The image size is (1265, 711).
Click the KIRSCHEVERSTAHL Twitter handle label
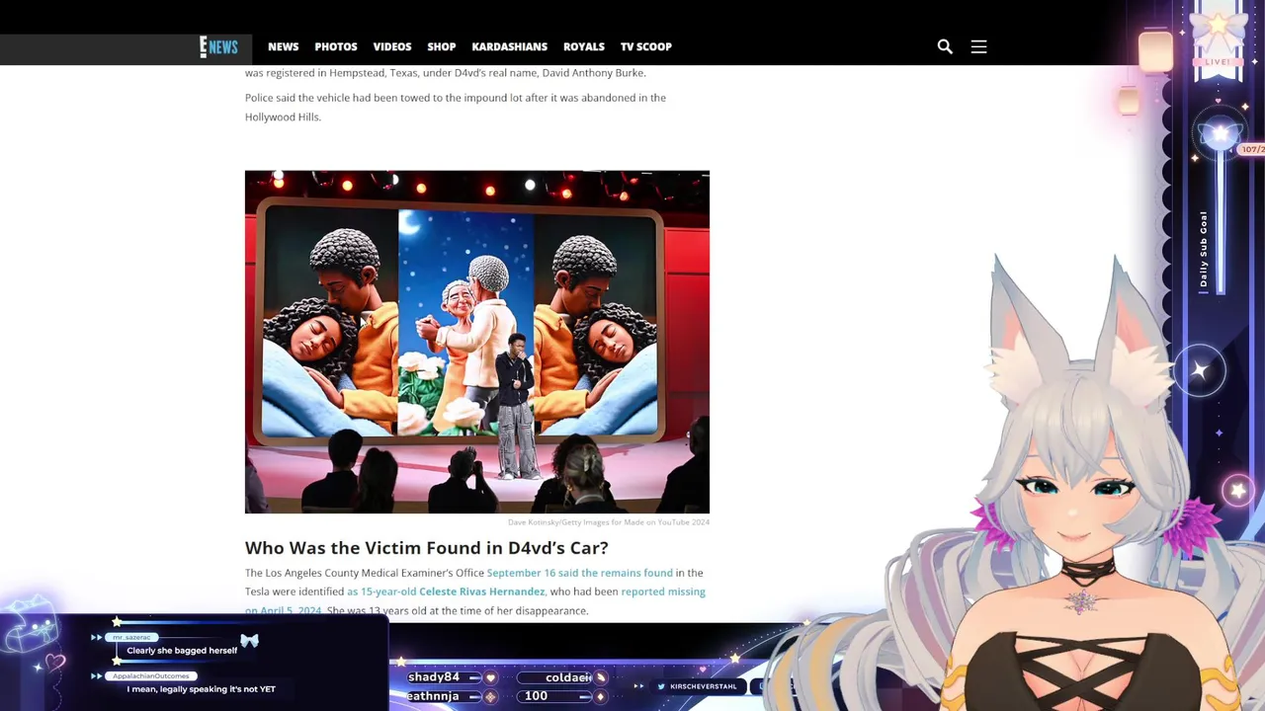coord(704,686)
